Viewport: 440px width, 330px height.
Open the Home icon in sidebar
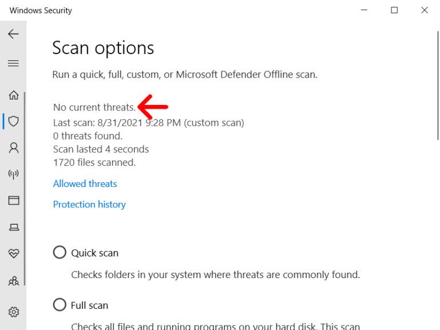(x=14, y=95)
